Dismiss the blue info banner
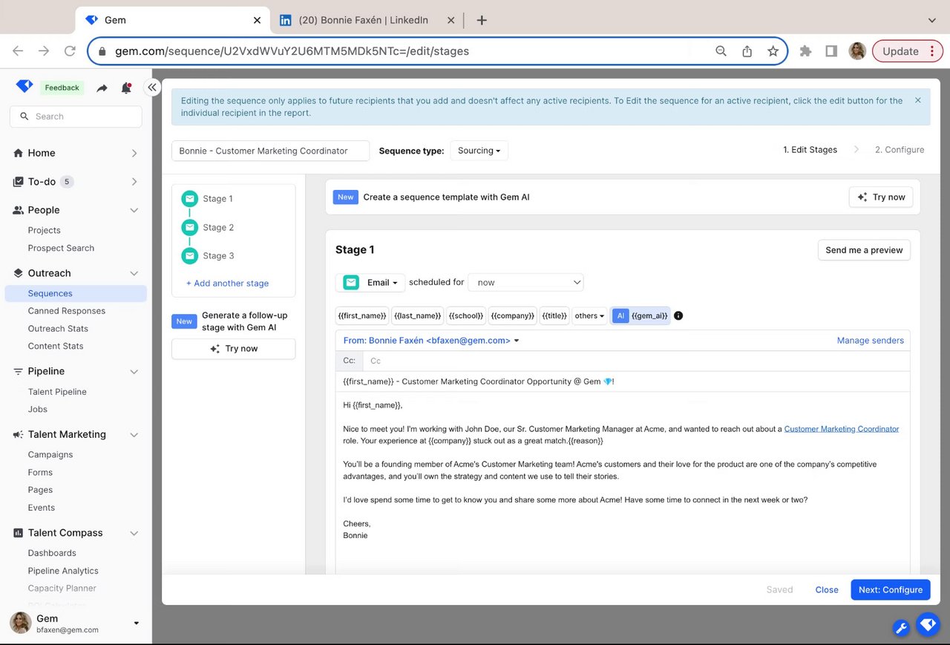950x645 pixels. click(918, 100)
